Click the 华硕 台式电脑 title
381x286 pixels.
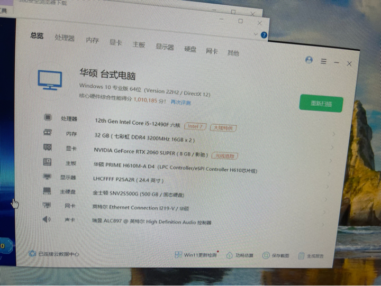click(107, 74)
